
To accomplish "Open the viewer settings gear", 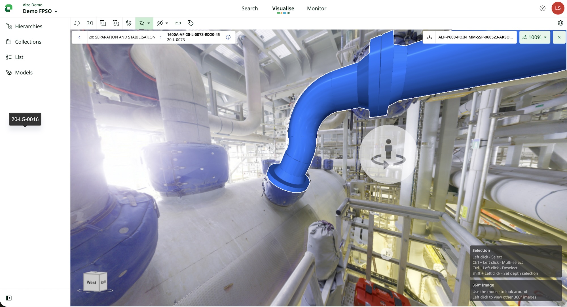I will click(x=560, y=23).
